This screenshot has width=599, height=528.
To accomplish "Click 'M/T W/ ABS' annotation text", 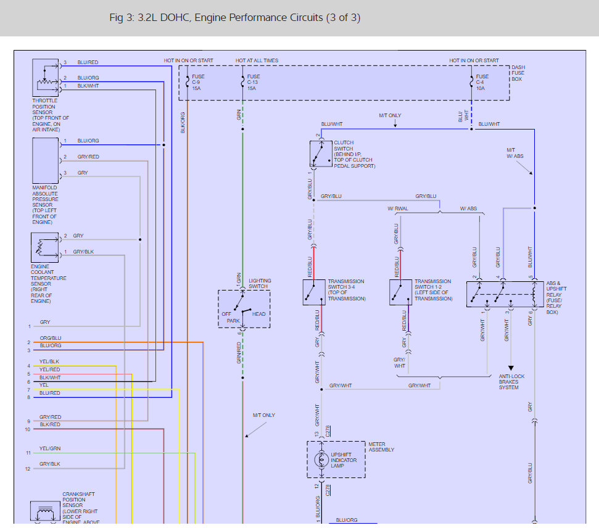I will [515, 153].
